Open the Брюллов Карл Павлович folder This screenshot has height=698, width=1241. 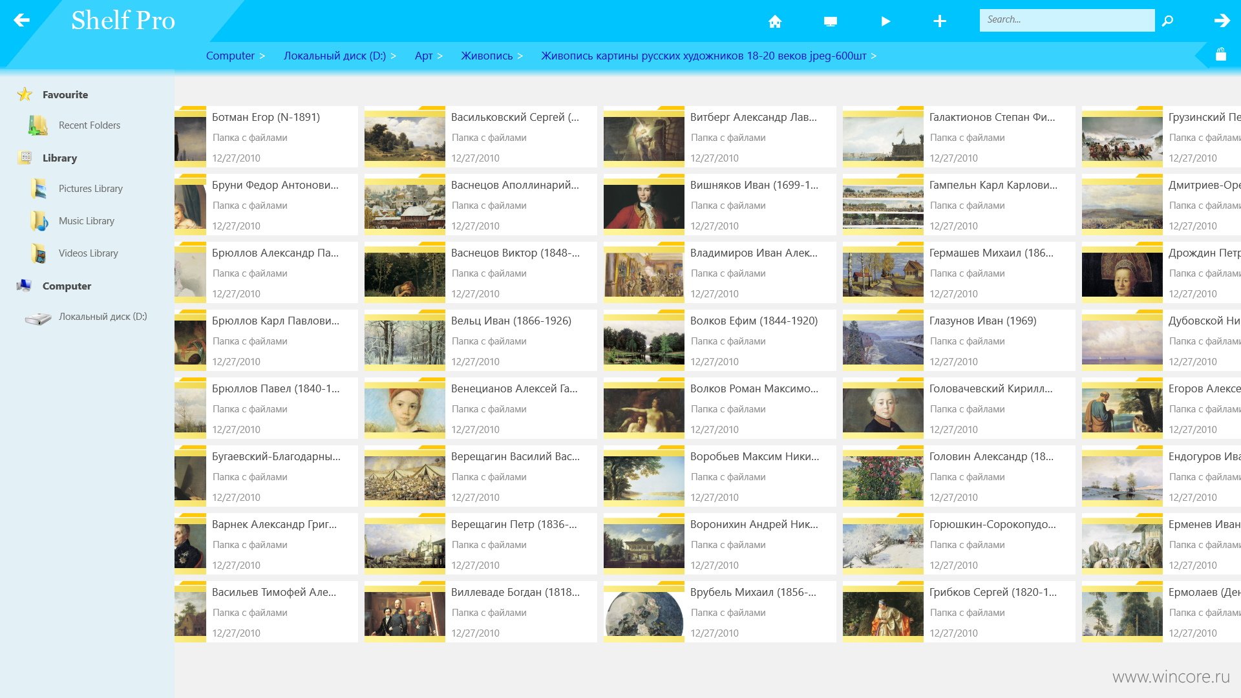tap(266, 340)
